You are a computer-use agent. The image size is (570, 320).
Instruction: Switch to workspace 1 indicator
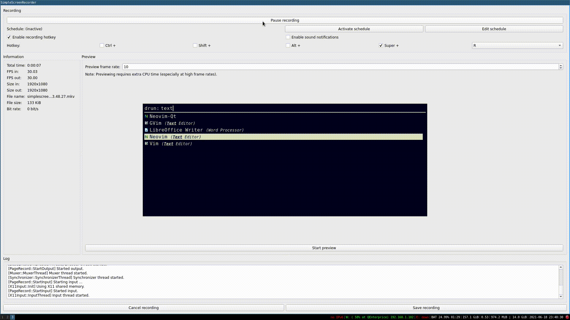(2, 317)
